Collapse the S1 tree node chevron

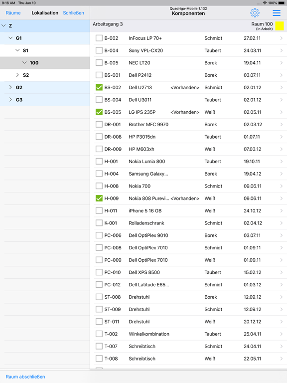17,50
